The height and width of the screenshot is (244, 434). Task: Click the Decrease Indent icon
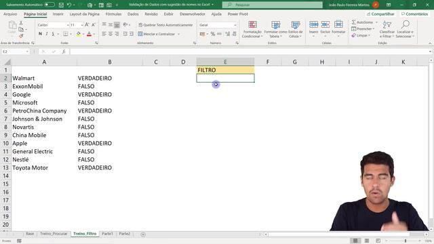coord(125,34)
